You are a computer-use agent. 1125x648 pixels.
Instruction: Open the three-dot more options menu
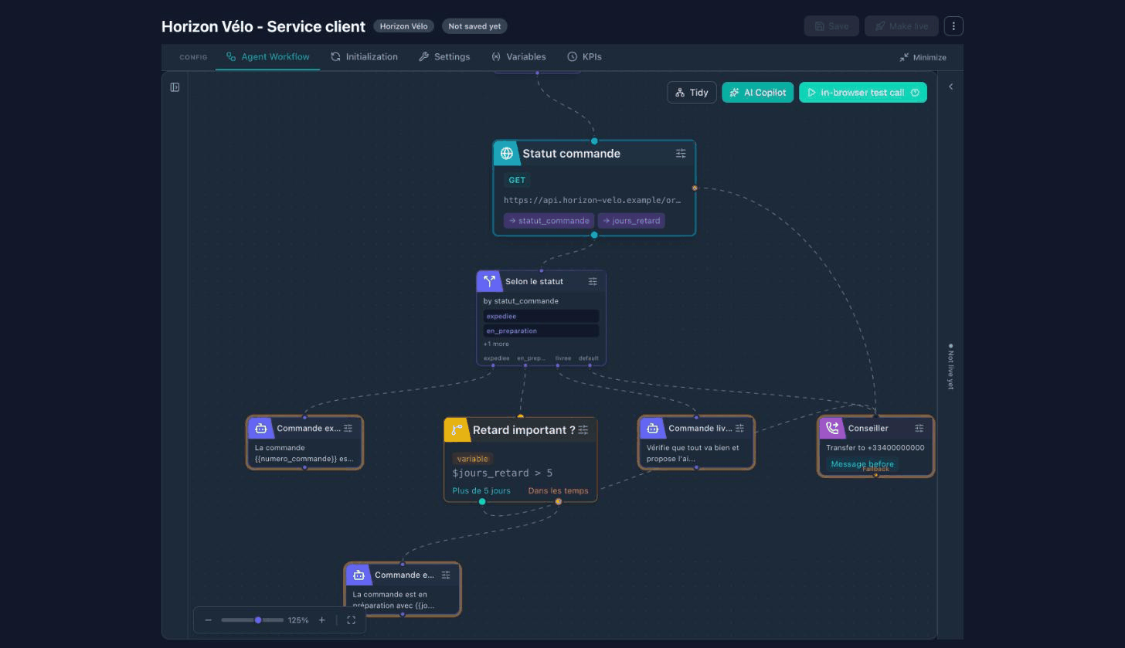pos(953,26)
